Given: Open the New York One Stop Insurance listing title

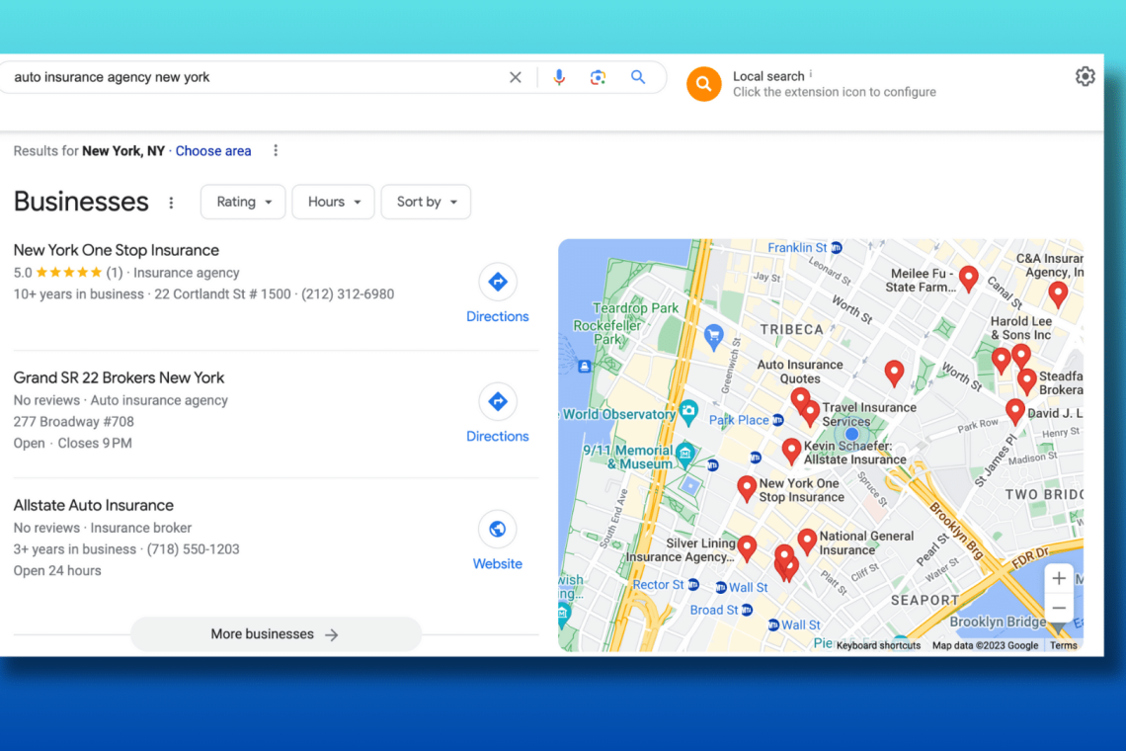Looking at the screenshot, I should click(117, 250).
